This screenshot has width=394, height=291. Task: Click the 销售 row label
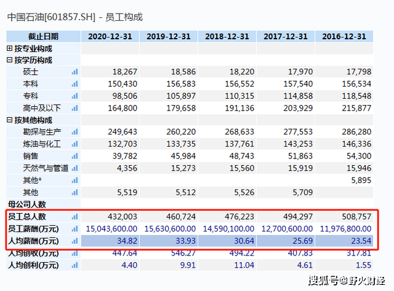tap(31, 156)
